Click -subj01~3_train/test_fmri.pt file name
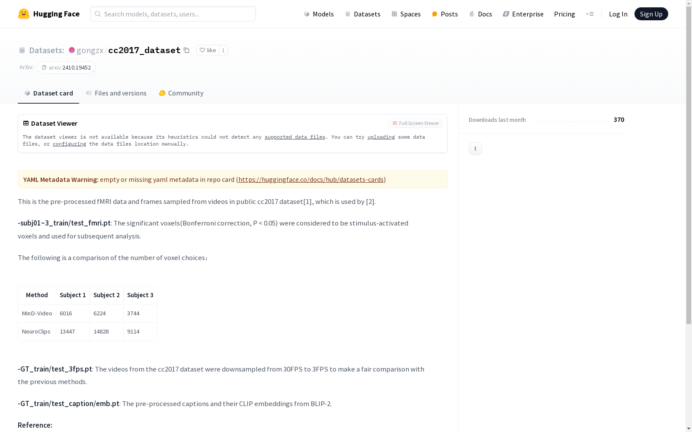Screen dimensions: 692x432 click(64, 223)
